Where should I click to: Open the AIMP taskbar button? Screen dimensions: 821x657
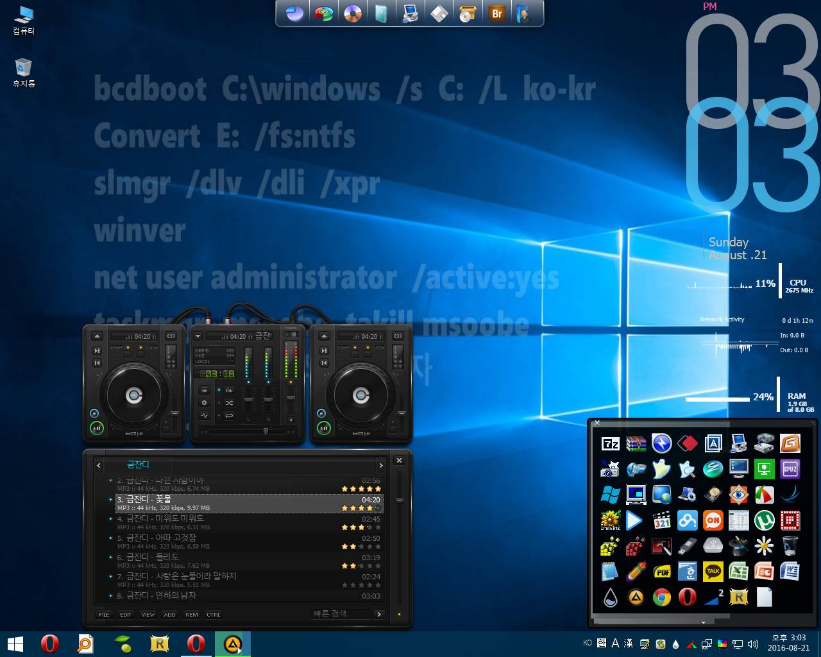(x=232, y=644)
